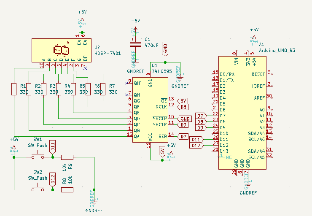Click the +5V power symbol above the Arduino
The image size is (312, 216).
pyautogui.click(x=254, y=39)
